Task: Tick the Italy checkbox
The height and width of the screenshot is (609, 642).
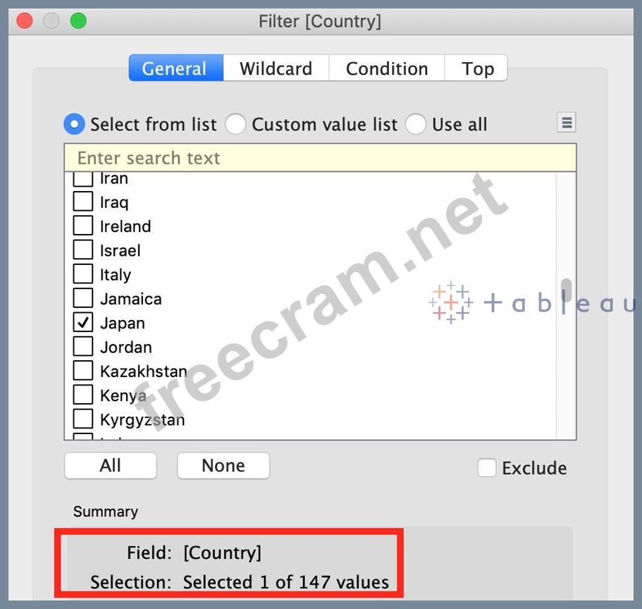Action: (83, 274)
